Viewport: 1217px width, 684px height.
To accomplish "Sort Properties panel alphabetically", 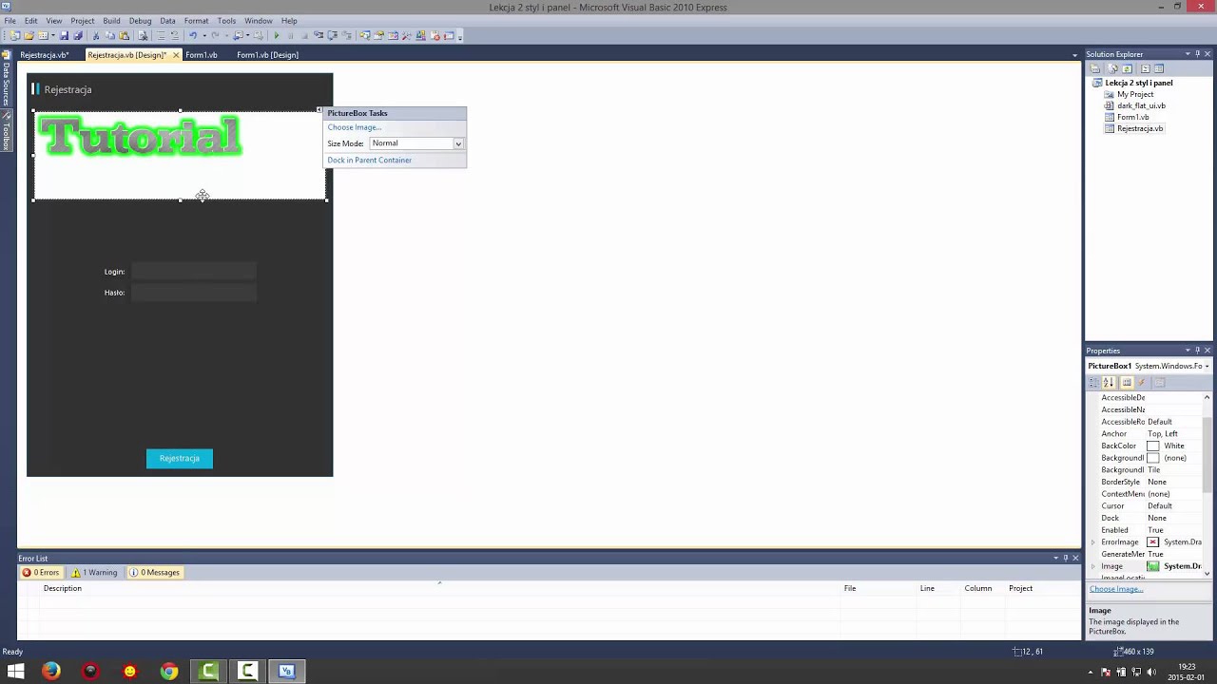I will 1108,382.
